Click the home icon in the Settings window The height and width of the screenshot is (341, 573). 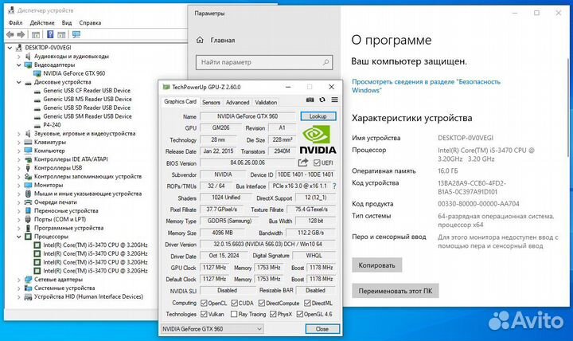click(200, 40)
